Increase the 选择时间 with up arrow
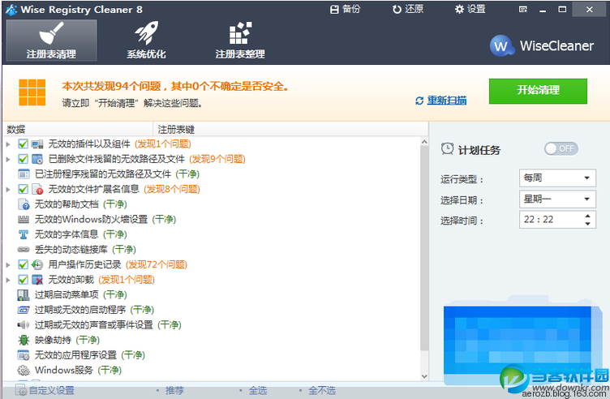This screenshot has height=399, width=610. (x=587, y=216)
